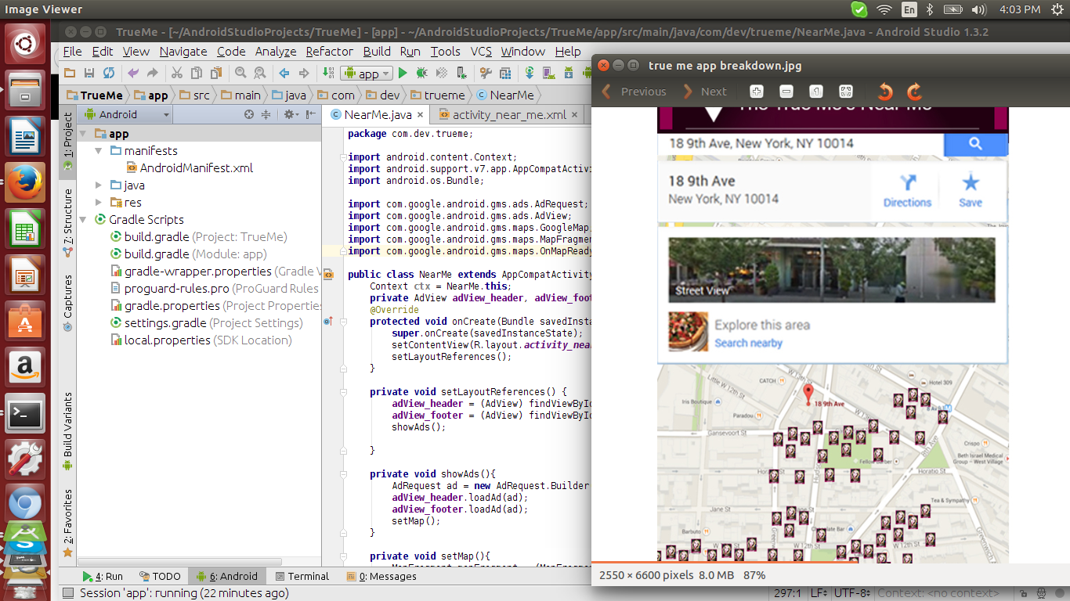Toggle the Build Variants side tab
The width and height of the screenshot is (1070, 601).
[x=68, y=431]
